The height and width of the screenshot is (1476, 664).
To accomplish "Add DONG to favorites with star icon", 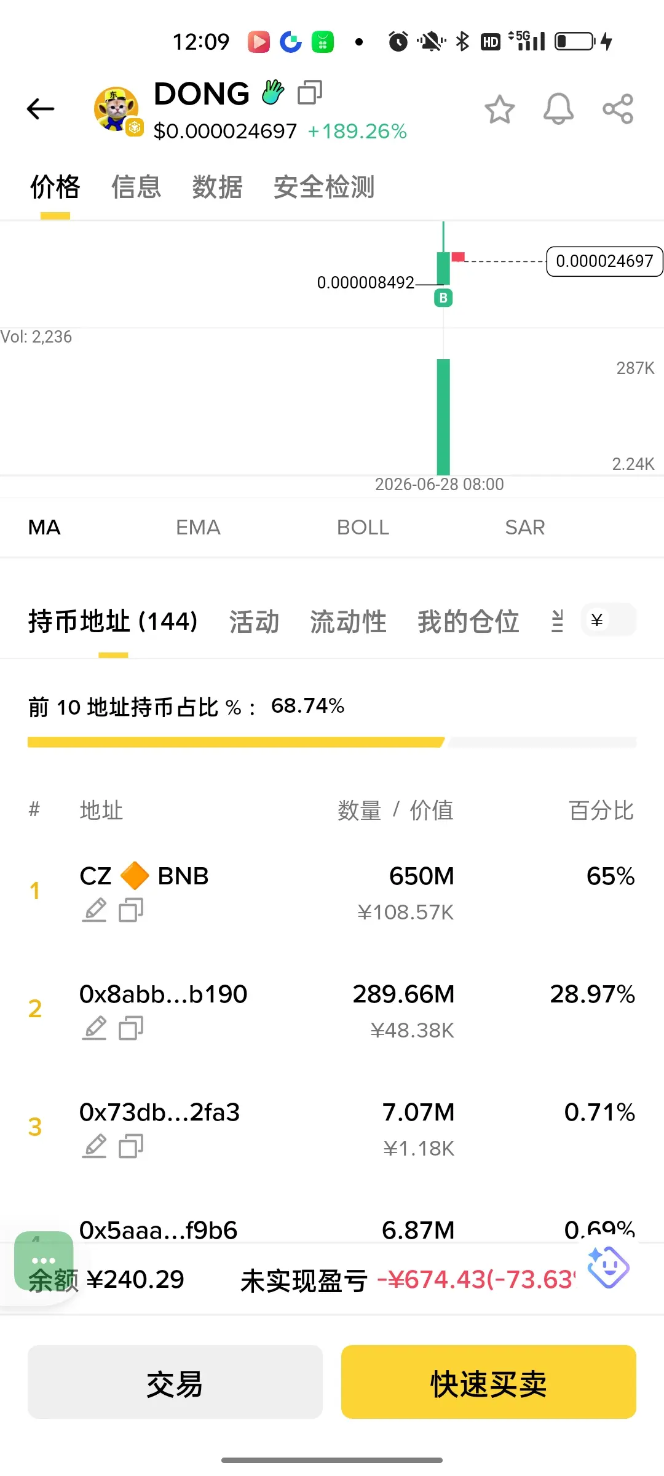I will (x=499, y=109).
